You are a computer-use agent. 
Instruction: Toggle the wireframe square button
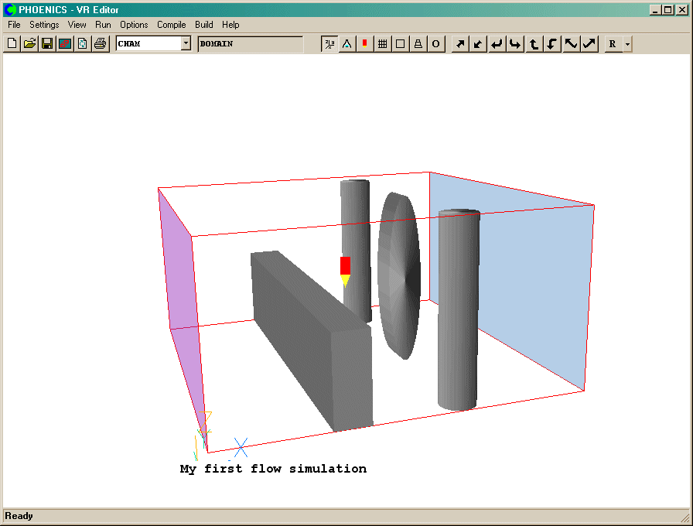[x=400, y=44]
